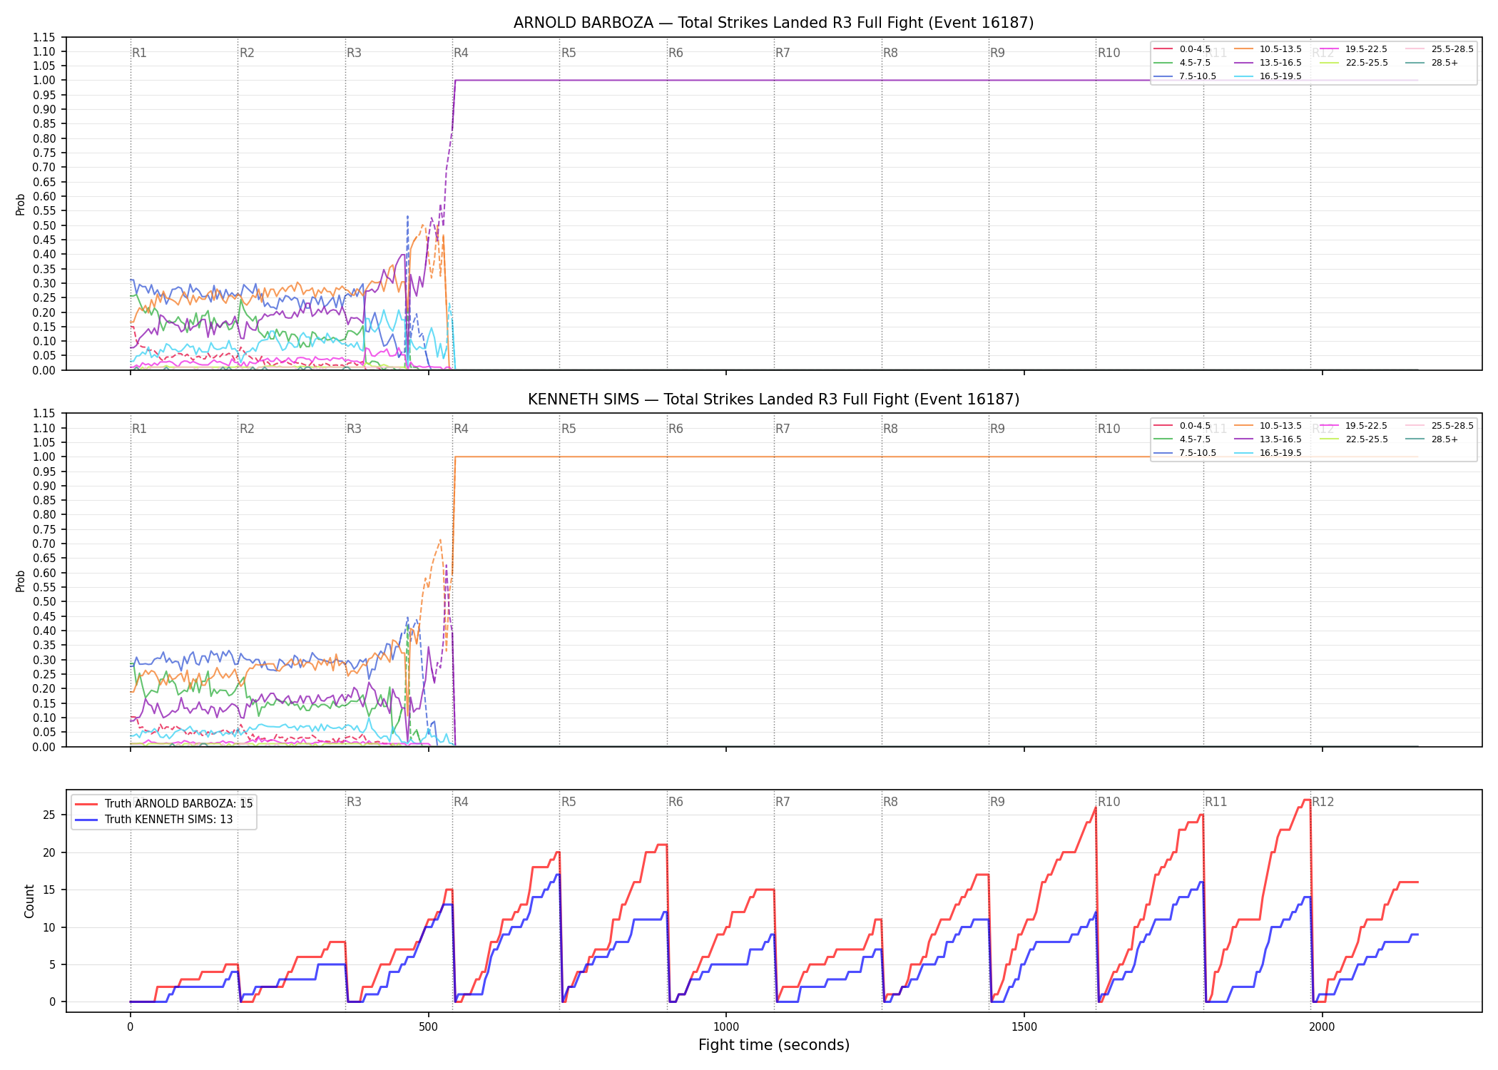Select 28.5+ legend entry in Sims chart
The image size is (1498, 1070).
(1432, 439)
